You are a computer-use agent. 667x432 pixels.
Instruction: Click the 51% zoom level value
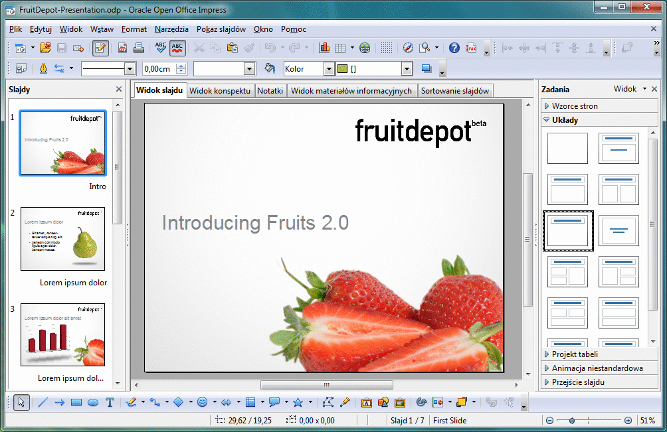(648, 421)
